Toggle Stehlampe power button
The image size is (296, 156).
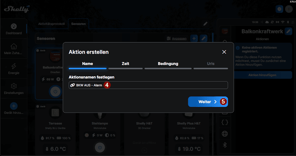pyautogui.click(x=100, y=147)
